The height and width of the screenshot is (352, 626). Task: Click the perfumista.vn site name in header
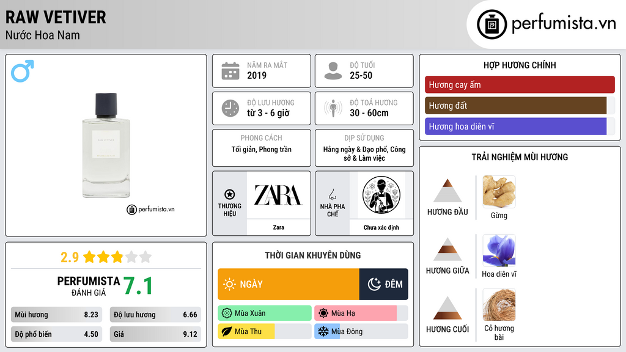(564, 24)
